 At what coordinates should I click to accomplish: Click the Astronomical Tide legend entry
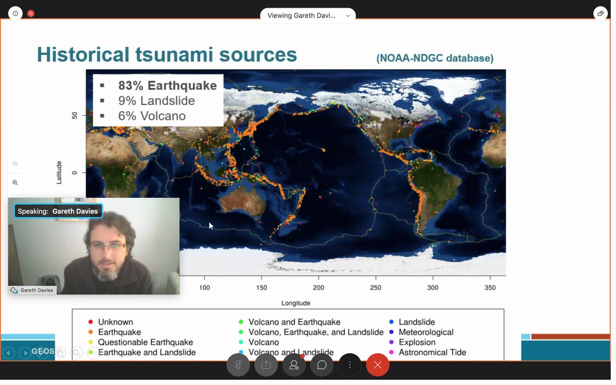pos(427,352)
